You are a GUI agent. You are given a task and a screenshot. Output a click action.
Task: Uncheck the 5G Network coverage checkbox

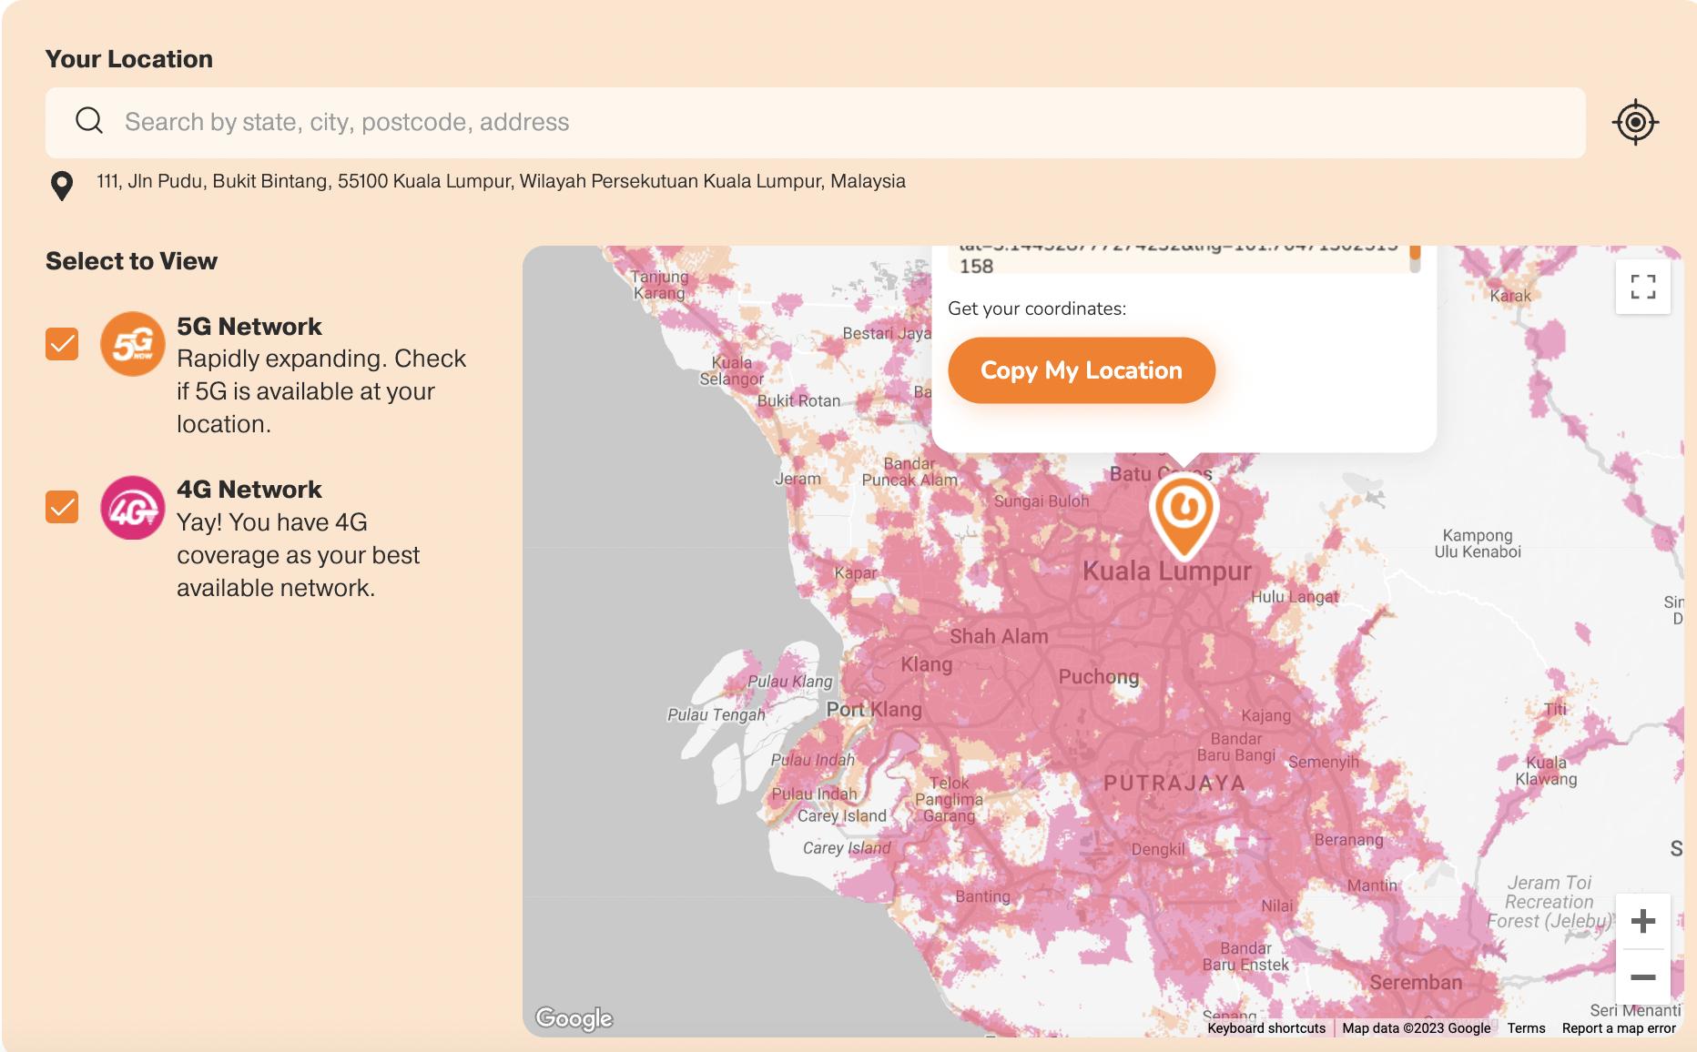tap(62, 344)
